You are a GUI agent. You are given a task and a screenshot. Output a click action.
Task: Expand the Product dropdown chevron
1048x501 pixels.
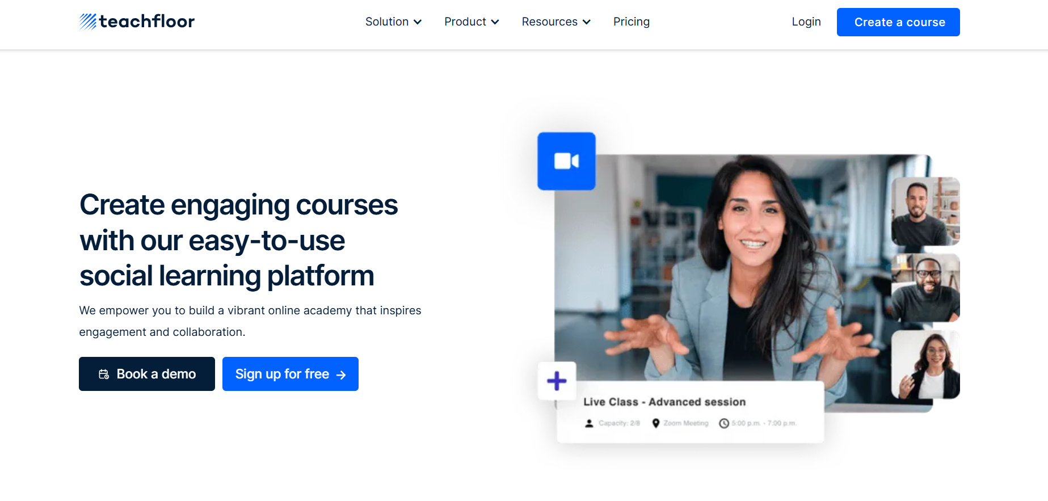click(x=495, y=22)
